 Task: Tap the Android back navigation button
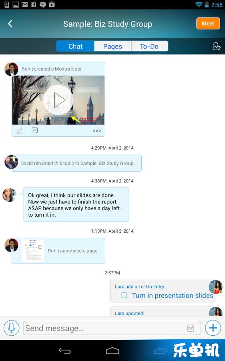point(64,351)
